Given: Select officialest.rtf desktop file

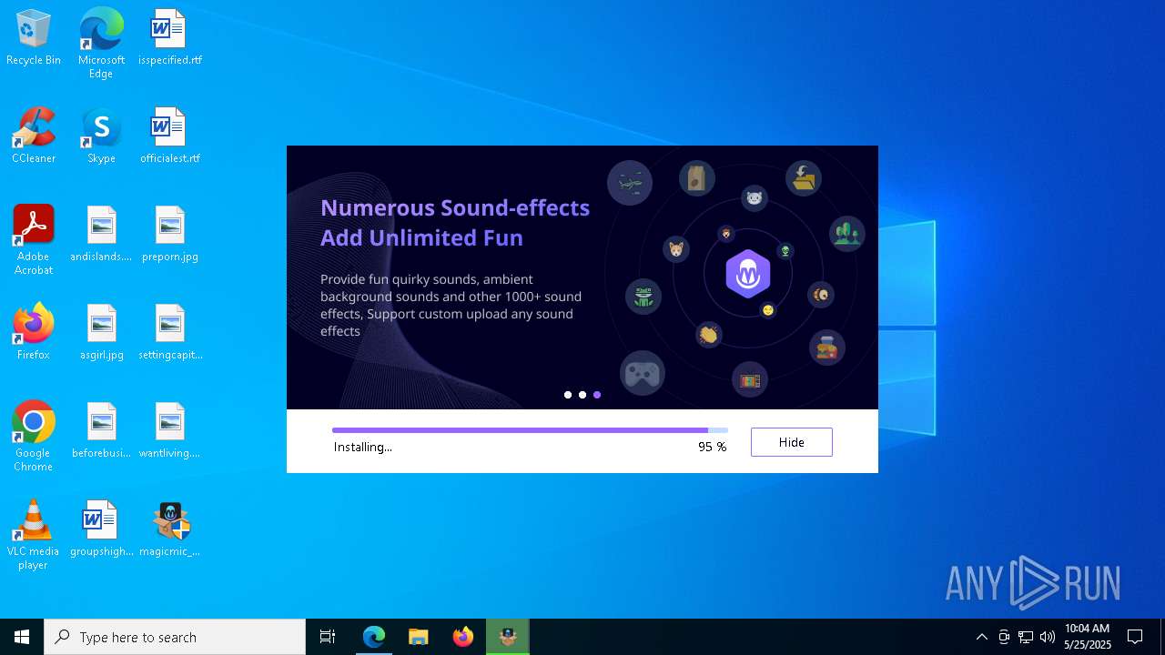Looking at the screenshot, I should click(170, 136).
